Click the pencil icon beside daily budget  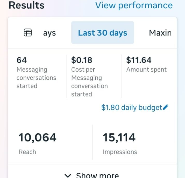click(x=166, y=107)
